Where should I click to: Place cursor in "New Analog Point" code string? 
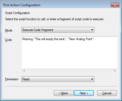pos(81,39)
